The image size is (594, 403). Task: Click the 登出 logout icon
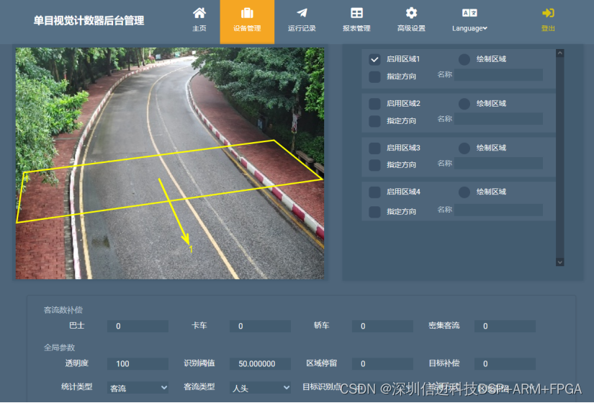tap(548, 13)
